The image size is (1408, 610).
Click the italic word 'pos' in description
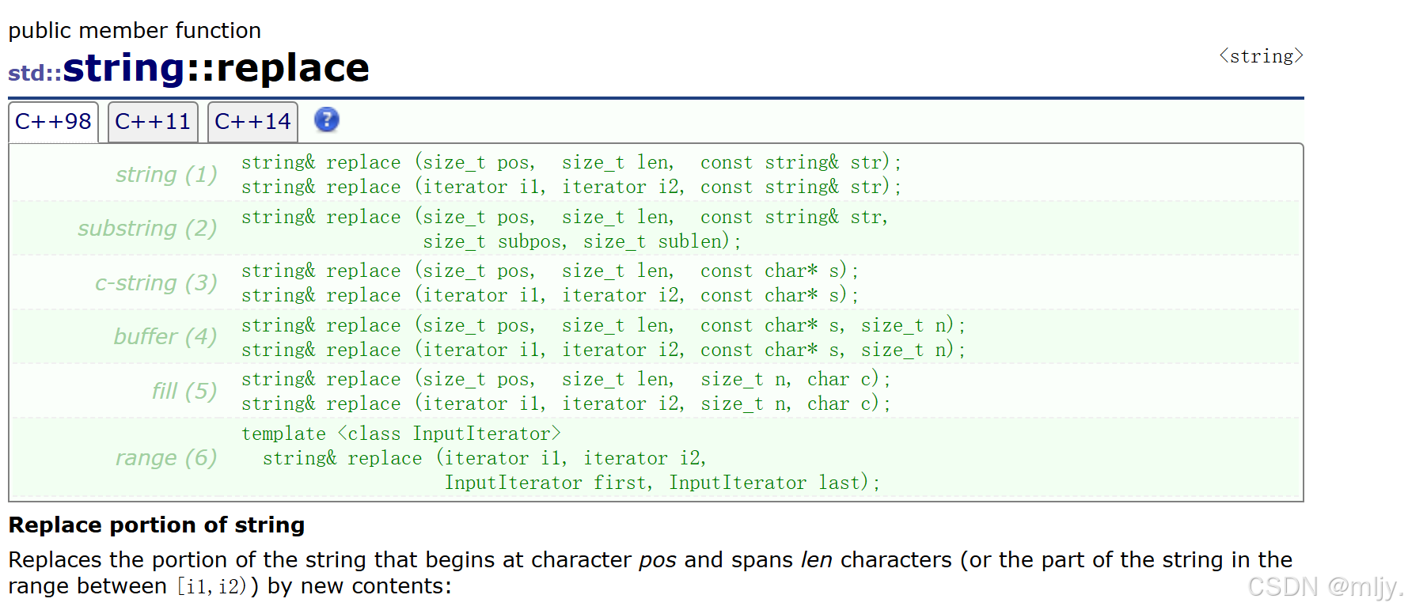click(658, 560)
